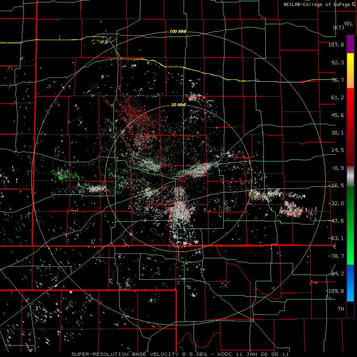Click the green segment of the color bar
This screenshot has width=357, height=357.
[350, 225]
